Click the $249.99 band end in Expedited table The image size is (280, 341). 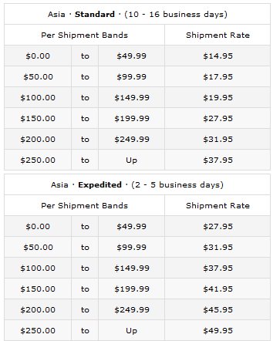pos(132,309)
